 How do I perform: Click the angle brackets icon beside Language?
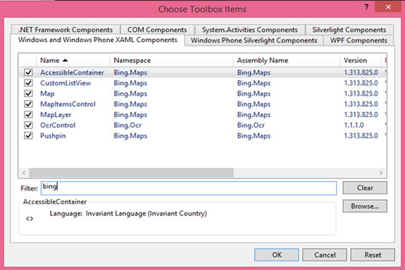29,219
